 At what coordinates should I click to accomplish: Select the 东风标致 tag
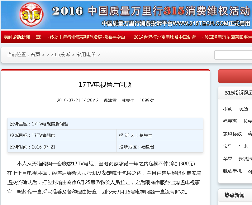(x=232, y=134)
